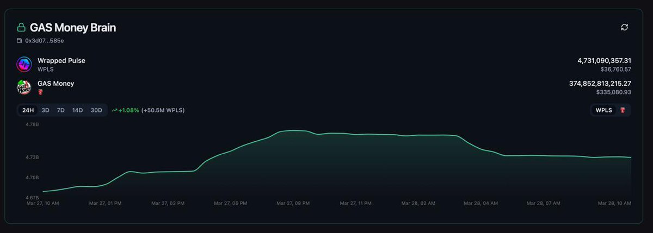This screenshot has width=653, height=233.
Task: Click the chart line peak near Mar 27, 08 PM
Action: pos(293,130)
